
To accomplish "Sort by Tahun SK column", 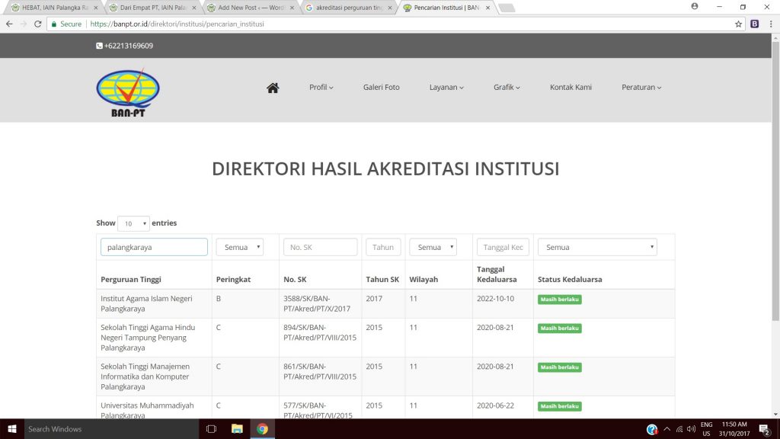I will pos(382,279).
